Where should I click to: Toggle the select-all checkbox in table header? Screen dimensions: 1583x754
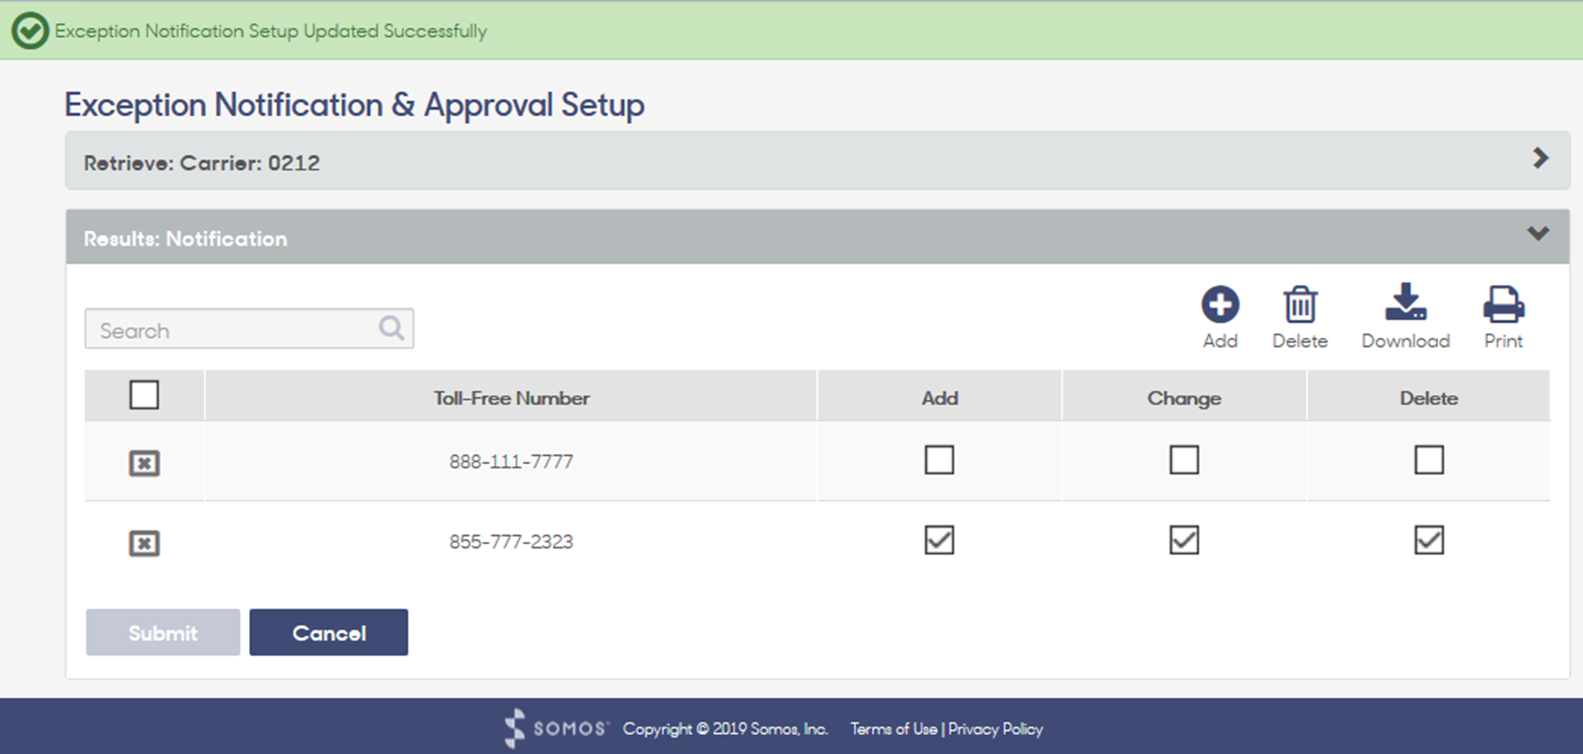(x=144, y=394)
